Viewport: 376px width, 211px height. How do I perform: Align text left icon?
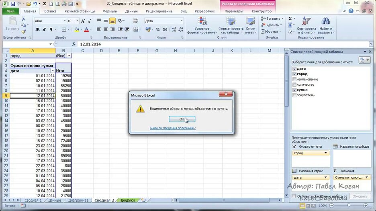pos(99,29)
